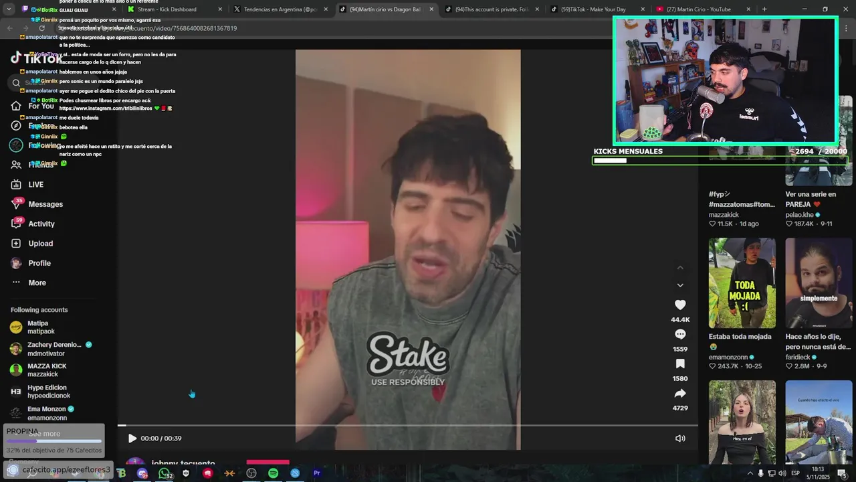
Task: Close the Martín cirio vs Dragon Ball tab
Action: (x=431, y=9)
